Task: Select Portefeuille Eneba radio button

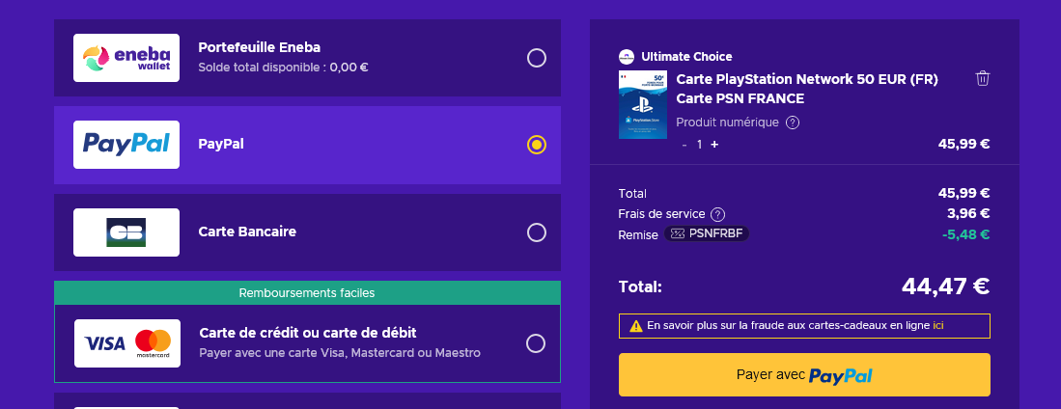Action: click(537, 58)
